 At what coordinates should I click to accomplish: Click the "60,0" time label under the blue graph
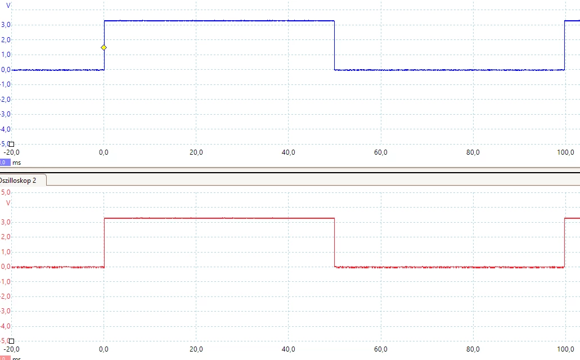click(x=381, y=152)
